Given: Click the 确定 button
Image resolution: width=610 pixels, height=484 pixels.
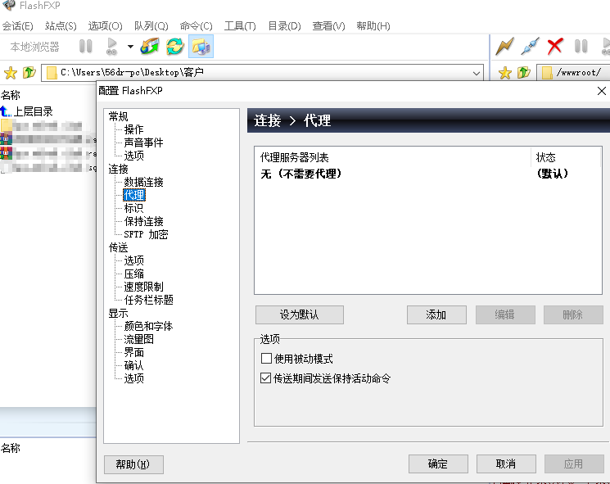Looking at the screenshot, I should 438,464.
